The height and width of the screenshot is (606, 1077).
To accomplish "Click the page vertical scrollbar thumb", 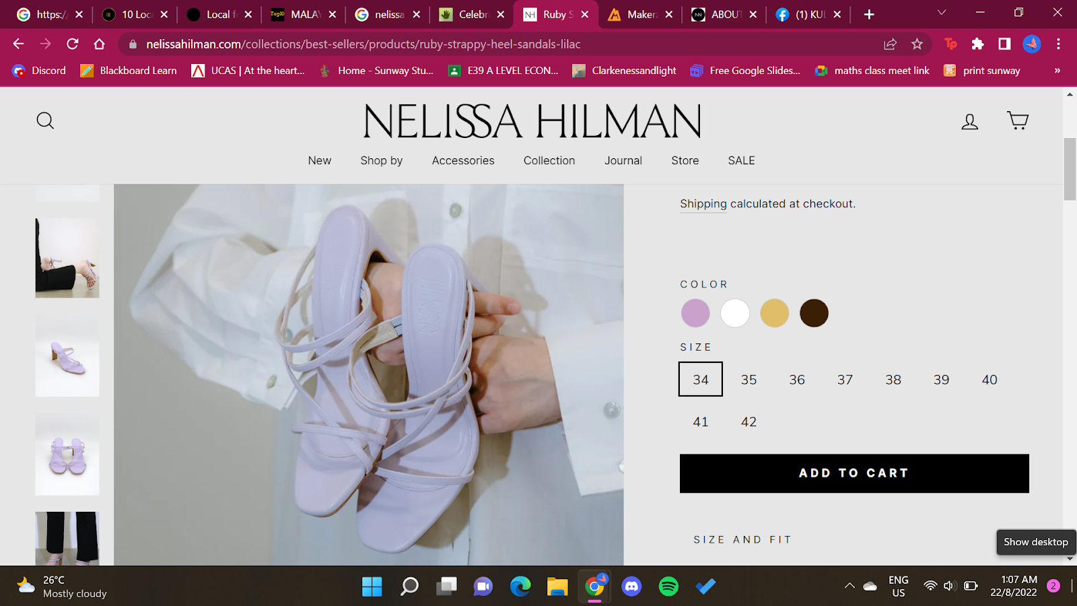I will tap(1070, 169).
